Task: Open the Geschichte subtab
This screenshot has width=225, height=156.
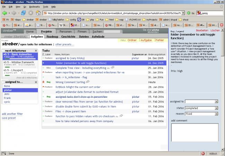Action: coord(68,37)
